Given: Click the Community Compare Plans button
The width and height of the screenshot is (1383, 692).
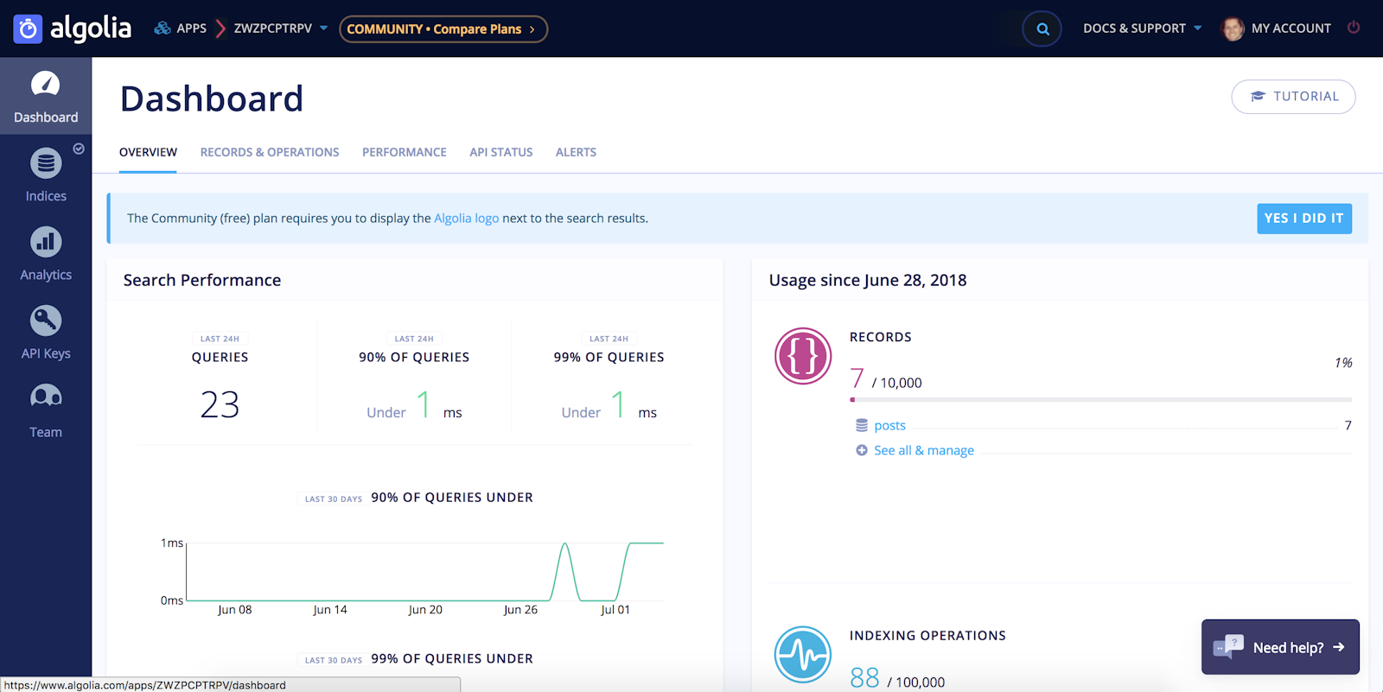Looking at the screenshot, I should [443, 29].
